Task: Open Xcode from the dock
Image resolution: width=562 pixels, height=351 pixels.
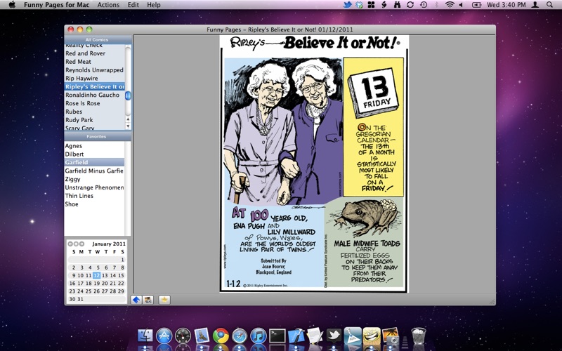Action: point(296,336)
